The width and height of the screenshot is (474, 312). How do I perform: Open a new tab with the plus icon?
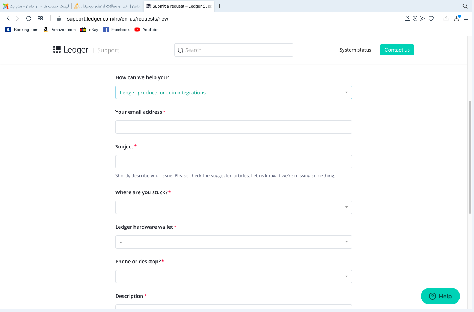219,6
